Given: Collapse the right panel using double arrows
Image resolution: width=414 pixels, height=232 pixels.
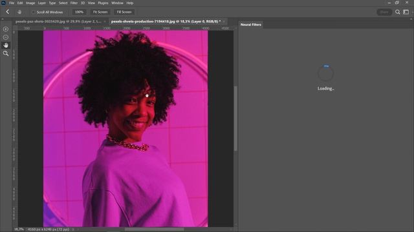Looking at the screenshot, I should pos(411,19).
